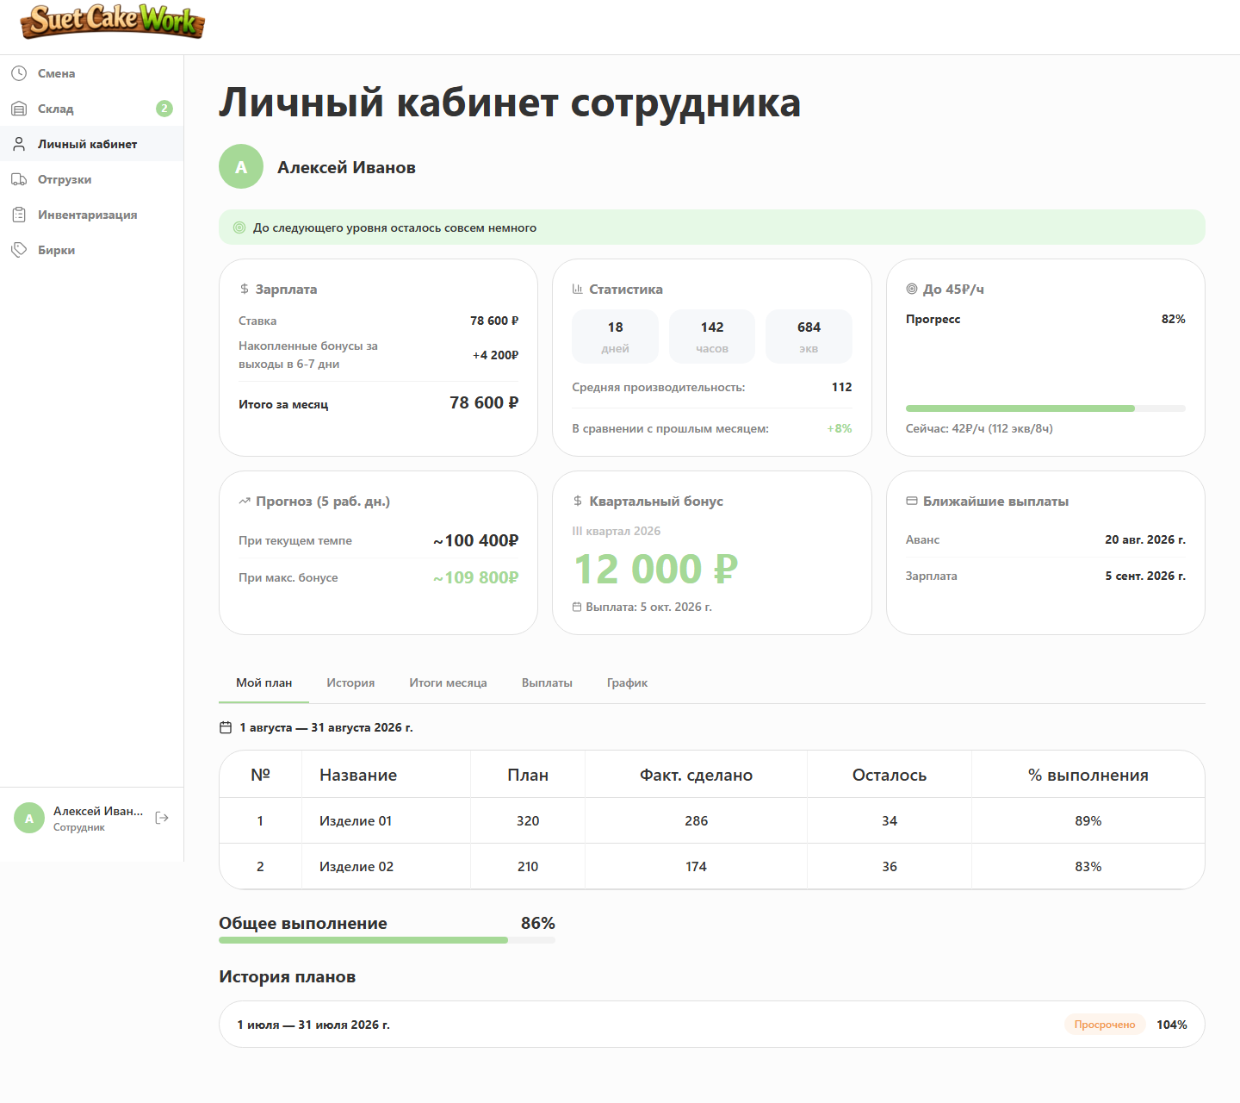The width and height of the screenshot is (1240, 1103).
Task: Click the calendar icon beside 1 августа date range
Action: 226,727
